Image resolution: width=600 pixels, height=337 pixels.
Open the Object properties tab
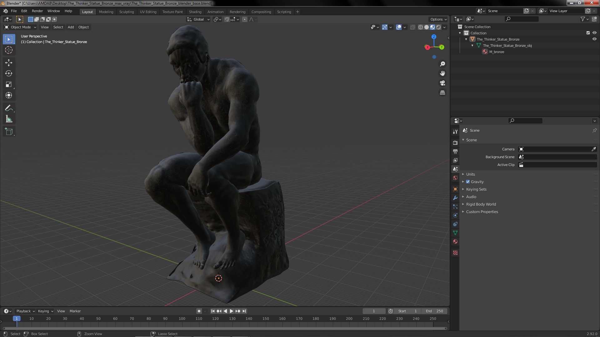(455, 189)
